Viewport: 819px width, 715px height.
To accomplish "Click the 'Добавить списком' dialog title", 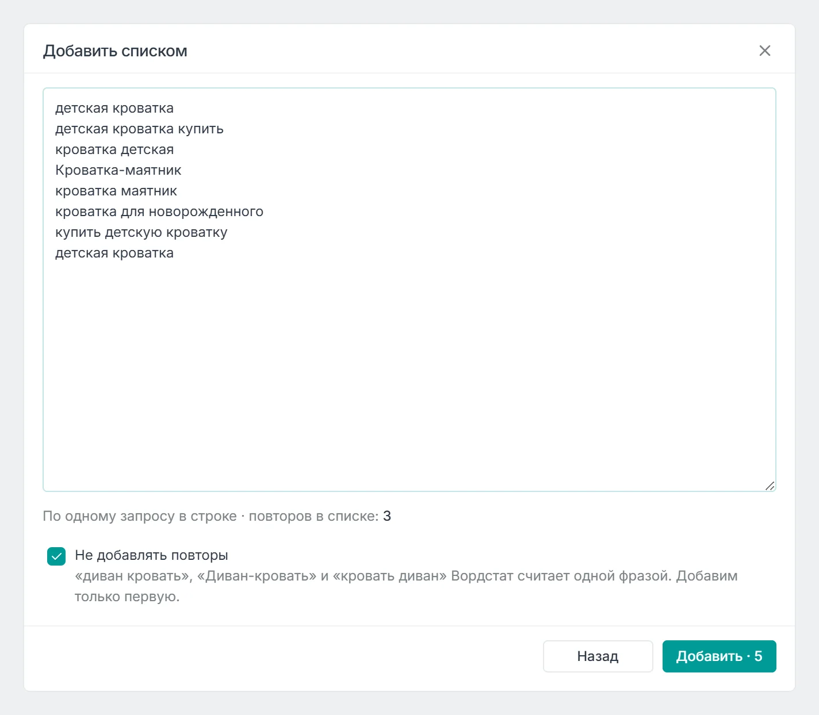I will [115, 51].
